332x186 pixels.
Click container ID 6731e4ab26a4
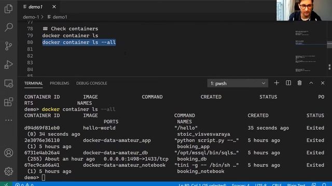click(42, 153)
